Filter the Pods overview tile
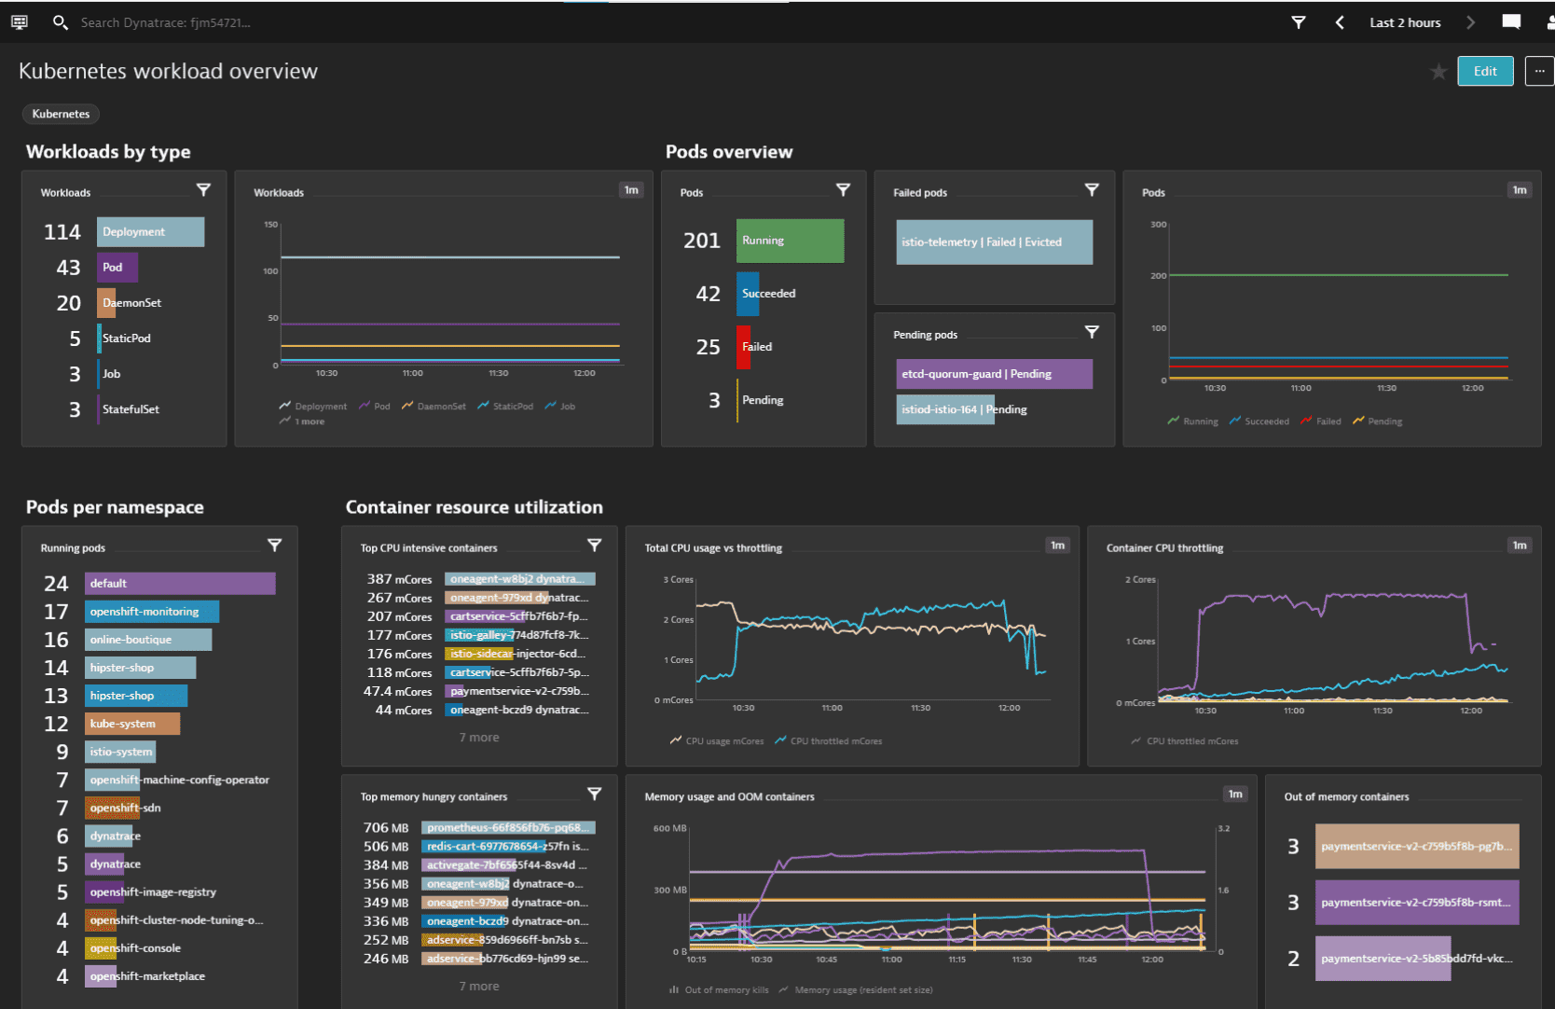The height and width of the screenshot is (1009, 1555). click(844, 189)
